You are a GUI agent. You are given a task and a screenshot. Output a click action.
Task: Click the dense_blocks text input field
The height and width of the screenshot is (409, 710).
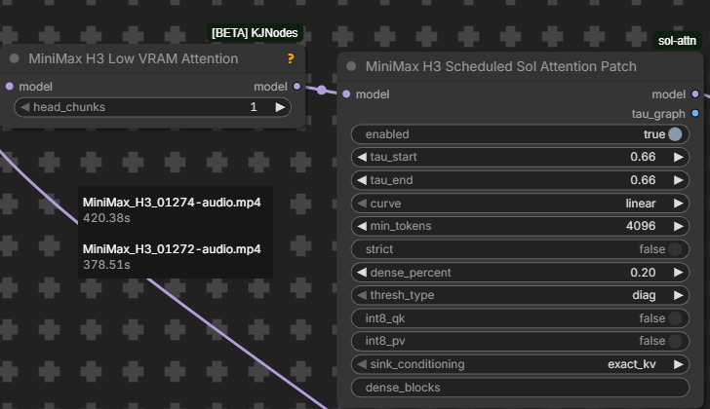[x=520, y=388]
